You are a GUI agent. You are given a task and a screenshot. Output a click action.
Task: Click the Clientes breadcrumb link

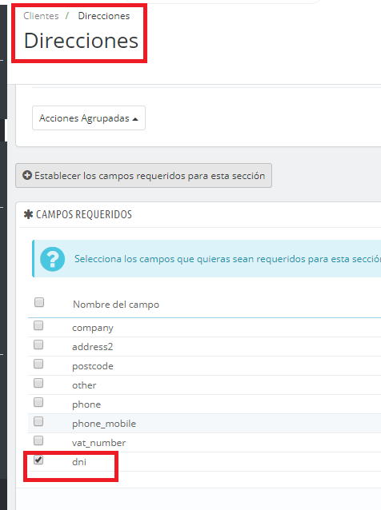[41, 16]
